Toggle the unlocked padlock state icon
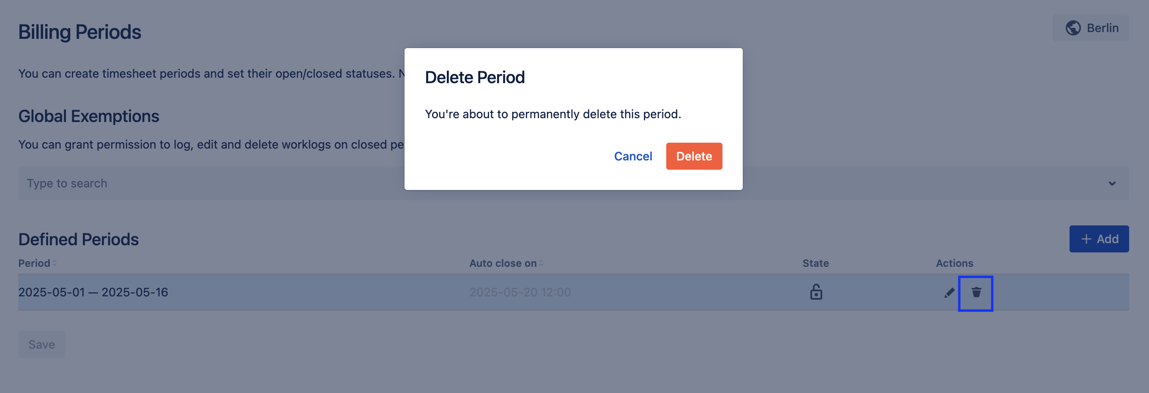 point(816,292)
